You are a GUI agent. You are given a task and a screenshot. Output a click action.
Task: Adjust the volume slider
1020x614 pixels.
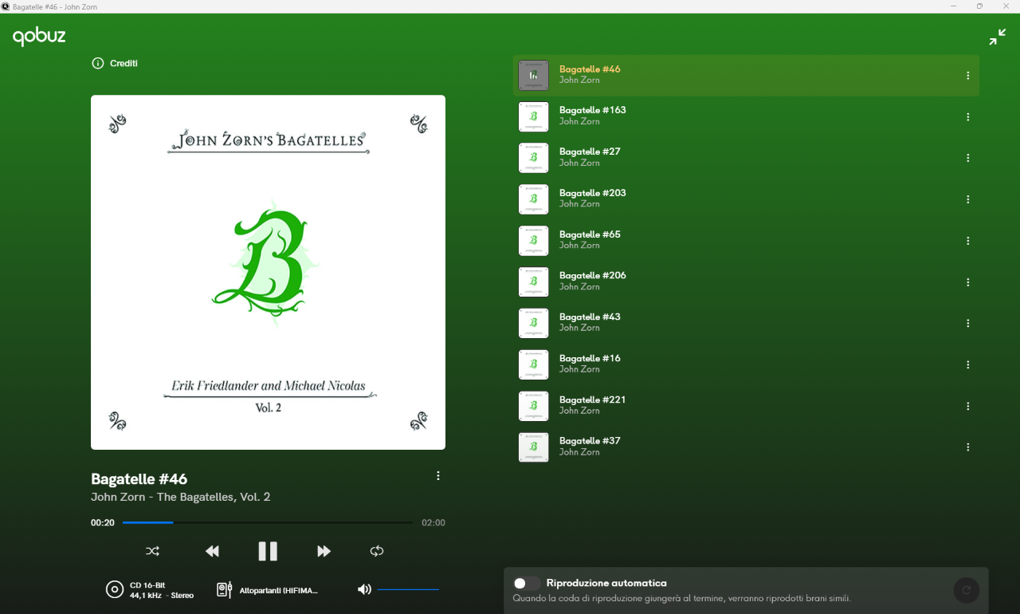coord(408,589)
